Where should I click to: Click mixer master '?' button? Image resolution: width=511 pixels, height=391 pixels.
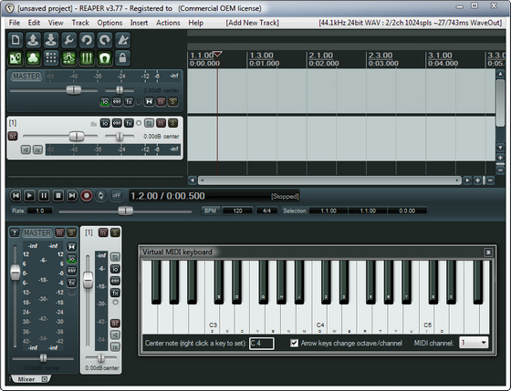(x=15, y=232)
